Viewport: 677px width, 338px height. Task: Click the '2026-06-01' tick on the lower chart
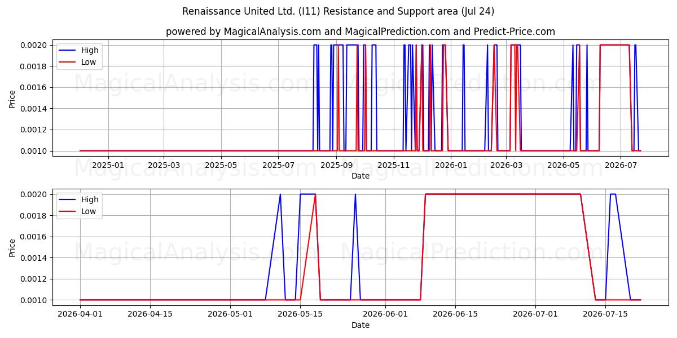pos(385,314)
